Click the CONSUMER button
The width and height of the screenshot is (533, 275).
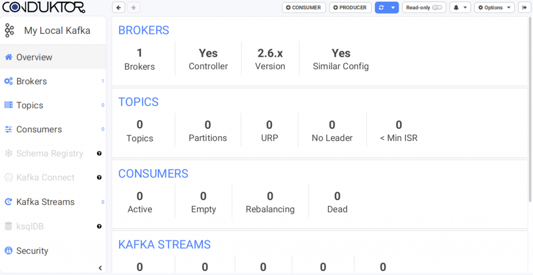[x=303, y=8]
